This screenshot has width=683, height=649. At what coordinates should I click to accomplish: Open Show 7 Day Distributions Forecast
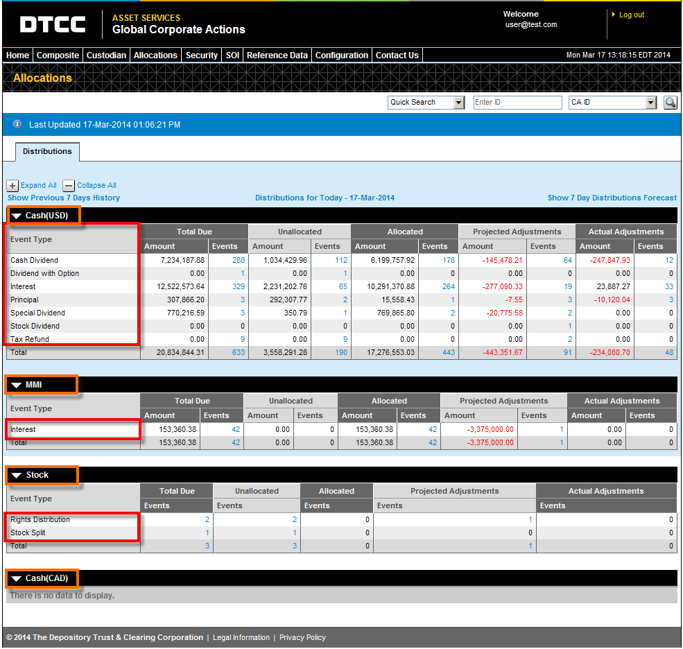pyautogui.click(x=612, y=198)
